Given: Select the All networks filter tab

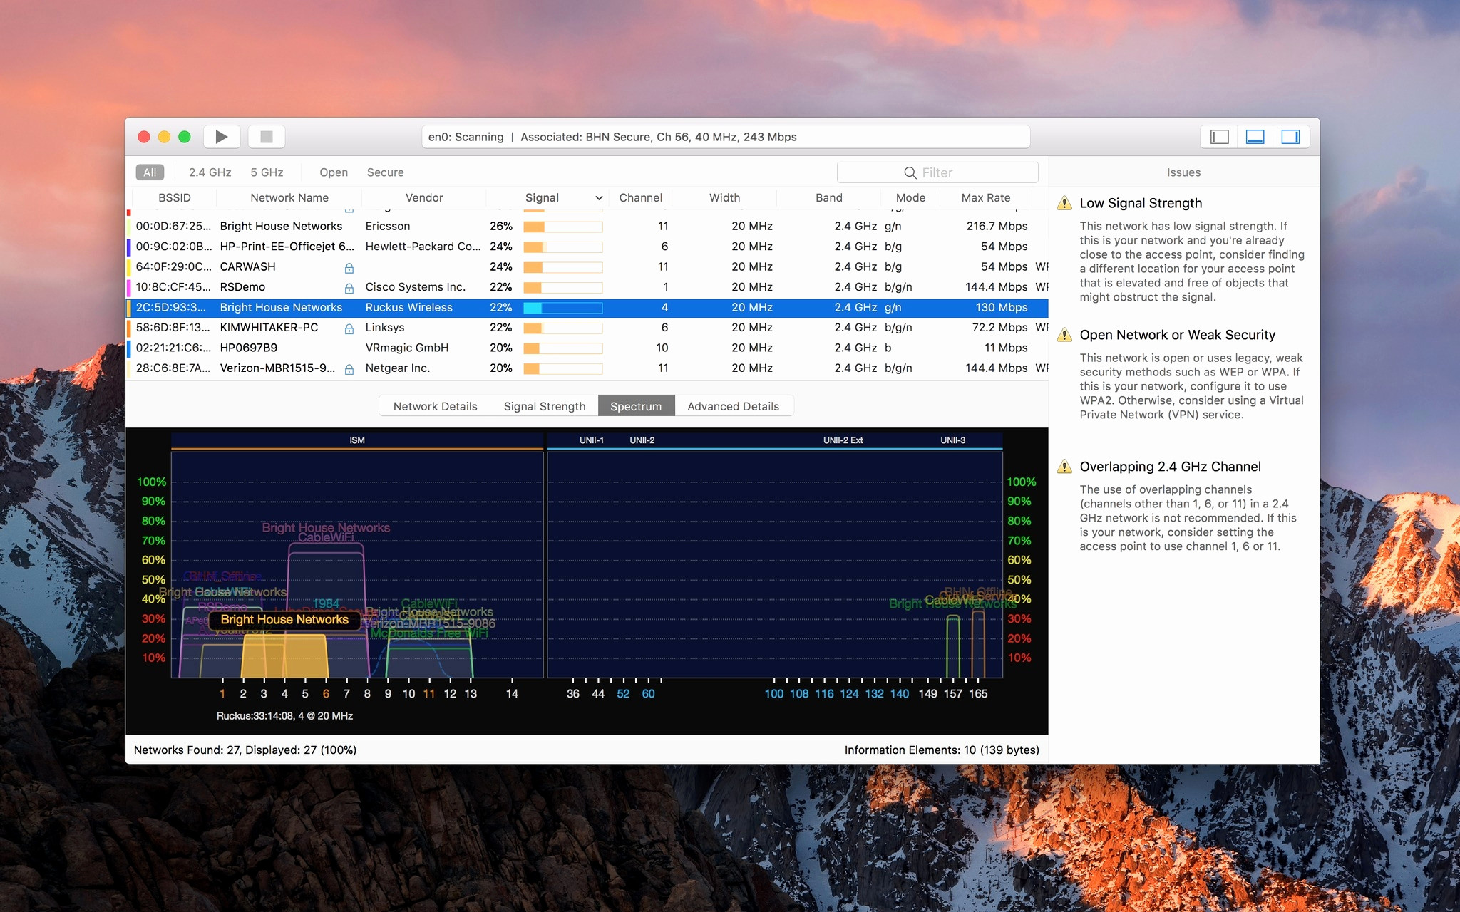Looking at the screenshot, I should [150, 171].
